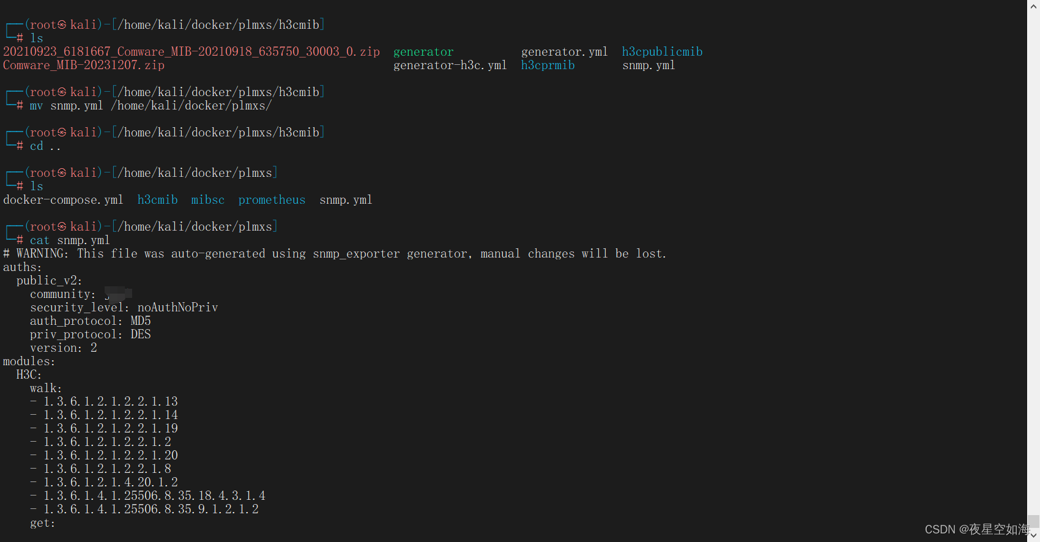1040x542 pixels.
Task: Select the noAuthNoPriv security level value
Action: 177,308
